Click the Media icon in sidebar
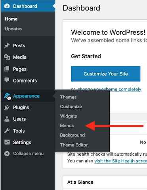Viewport: 147px width, 190px height. (x=7, y=57)
